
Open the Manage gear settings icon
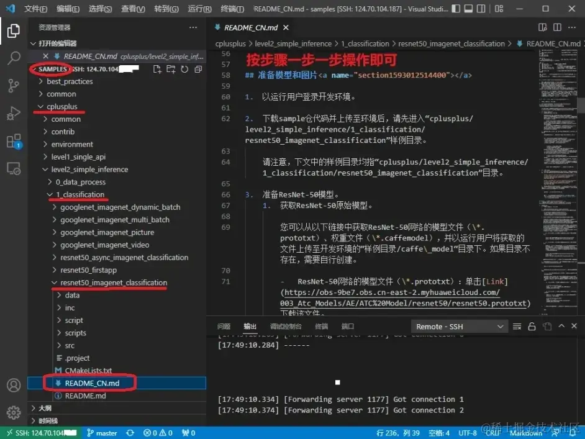pyautogui.click(x=14, y=412)
